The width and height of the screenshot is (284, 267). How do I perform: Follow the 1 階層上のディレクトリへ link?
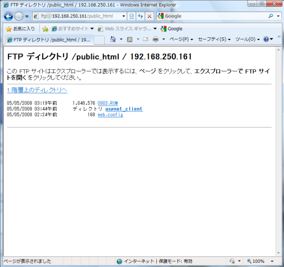(37, 90)
